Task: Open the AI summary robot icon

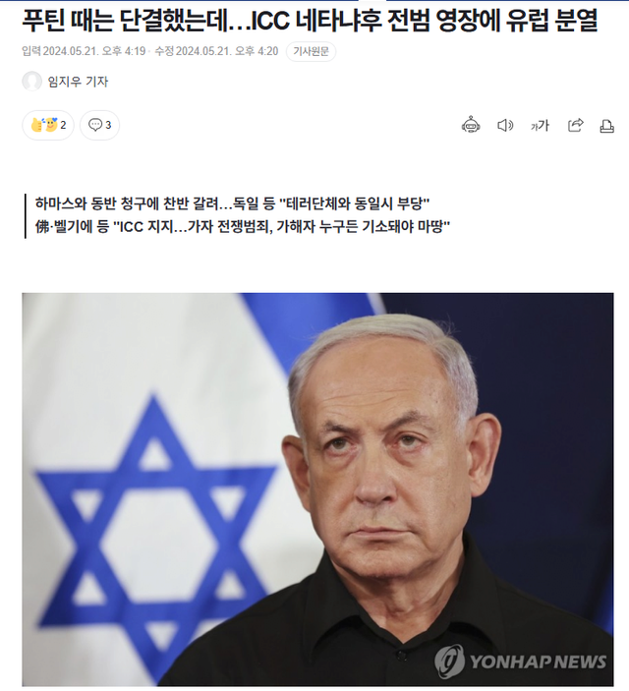Action: [471, 125]
